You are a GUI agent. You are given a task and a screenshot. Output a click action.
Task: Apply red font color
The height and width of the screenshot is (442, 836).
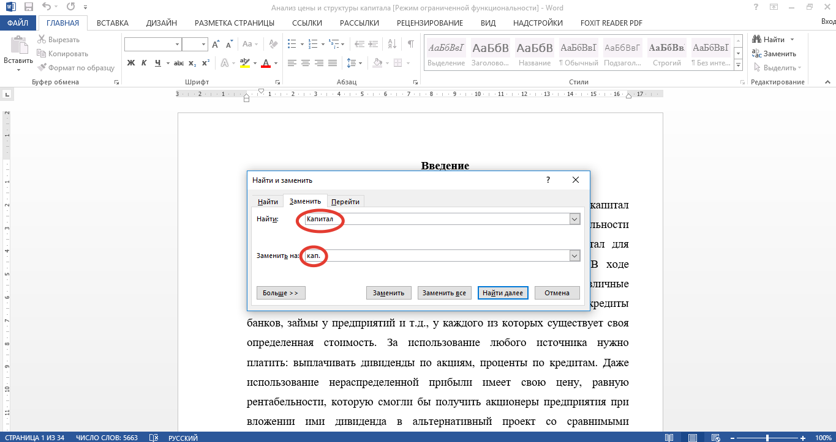[266, 63]
